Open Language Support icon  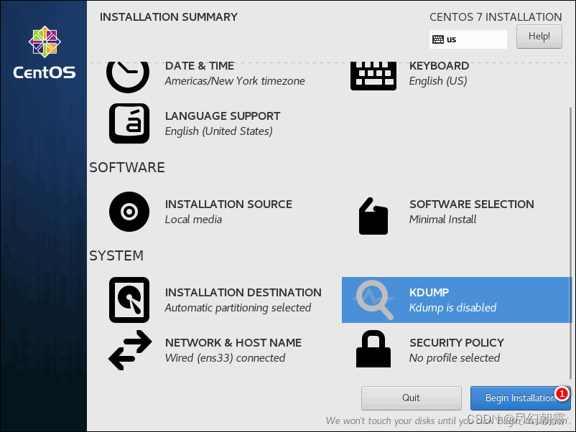click(x=129, y=123)
